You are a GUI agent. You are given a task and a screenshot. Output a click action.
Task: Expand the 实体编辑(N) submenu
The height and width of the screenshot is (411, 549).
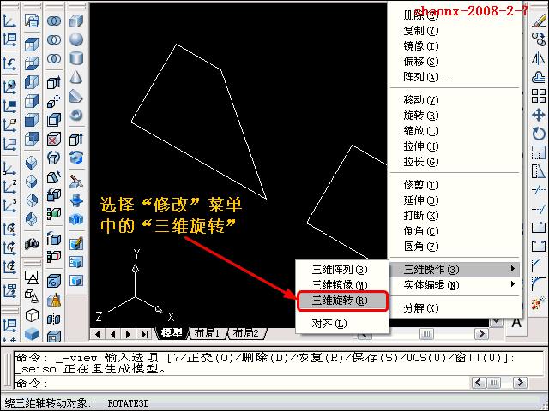click(x=455, y=285)
